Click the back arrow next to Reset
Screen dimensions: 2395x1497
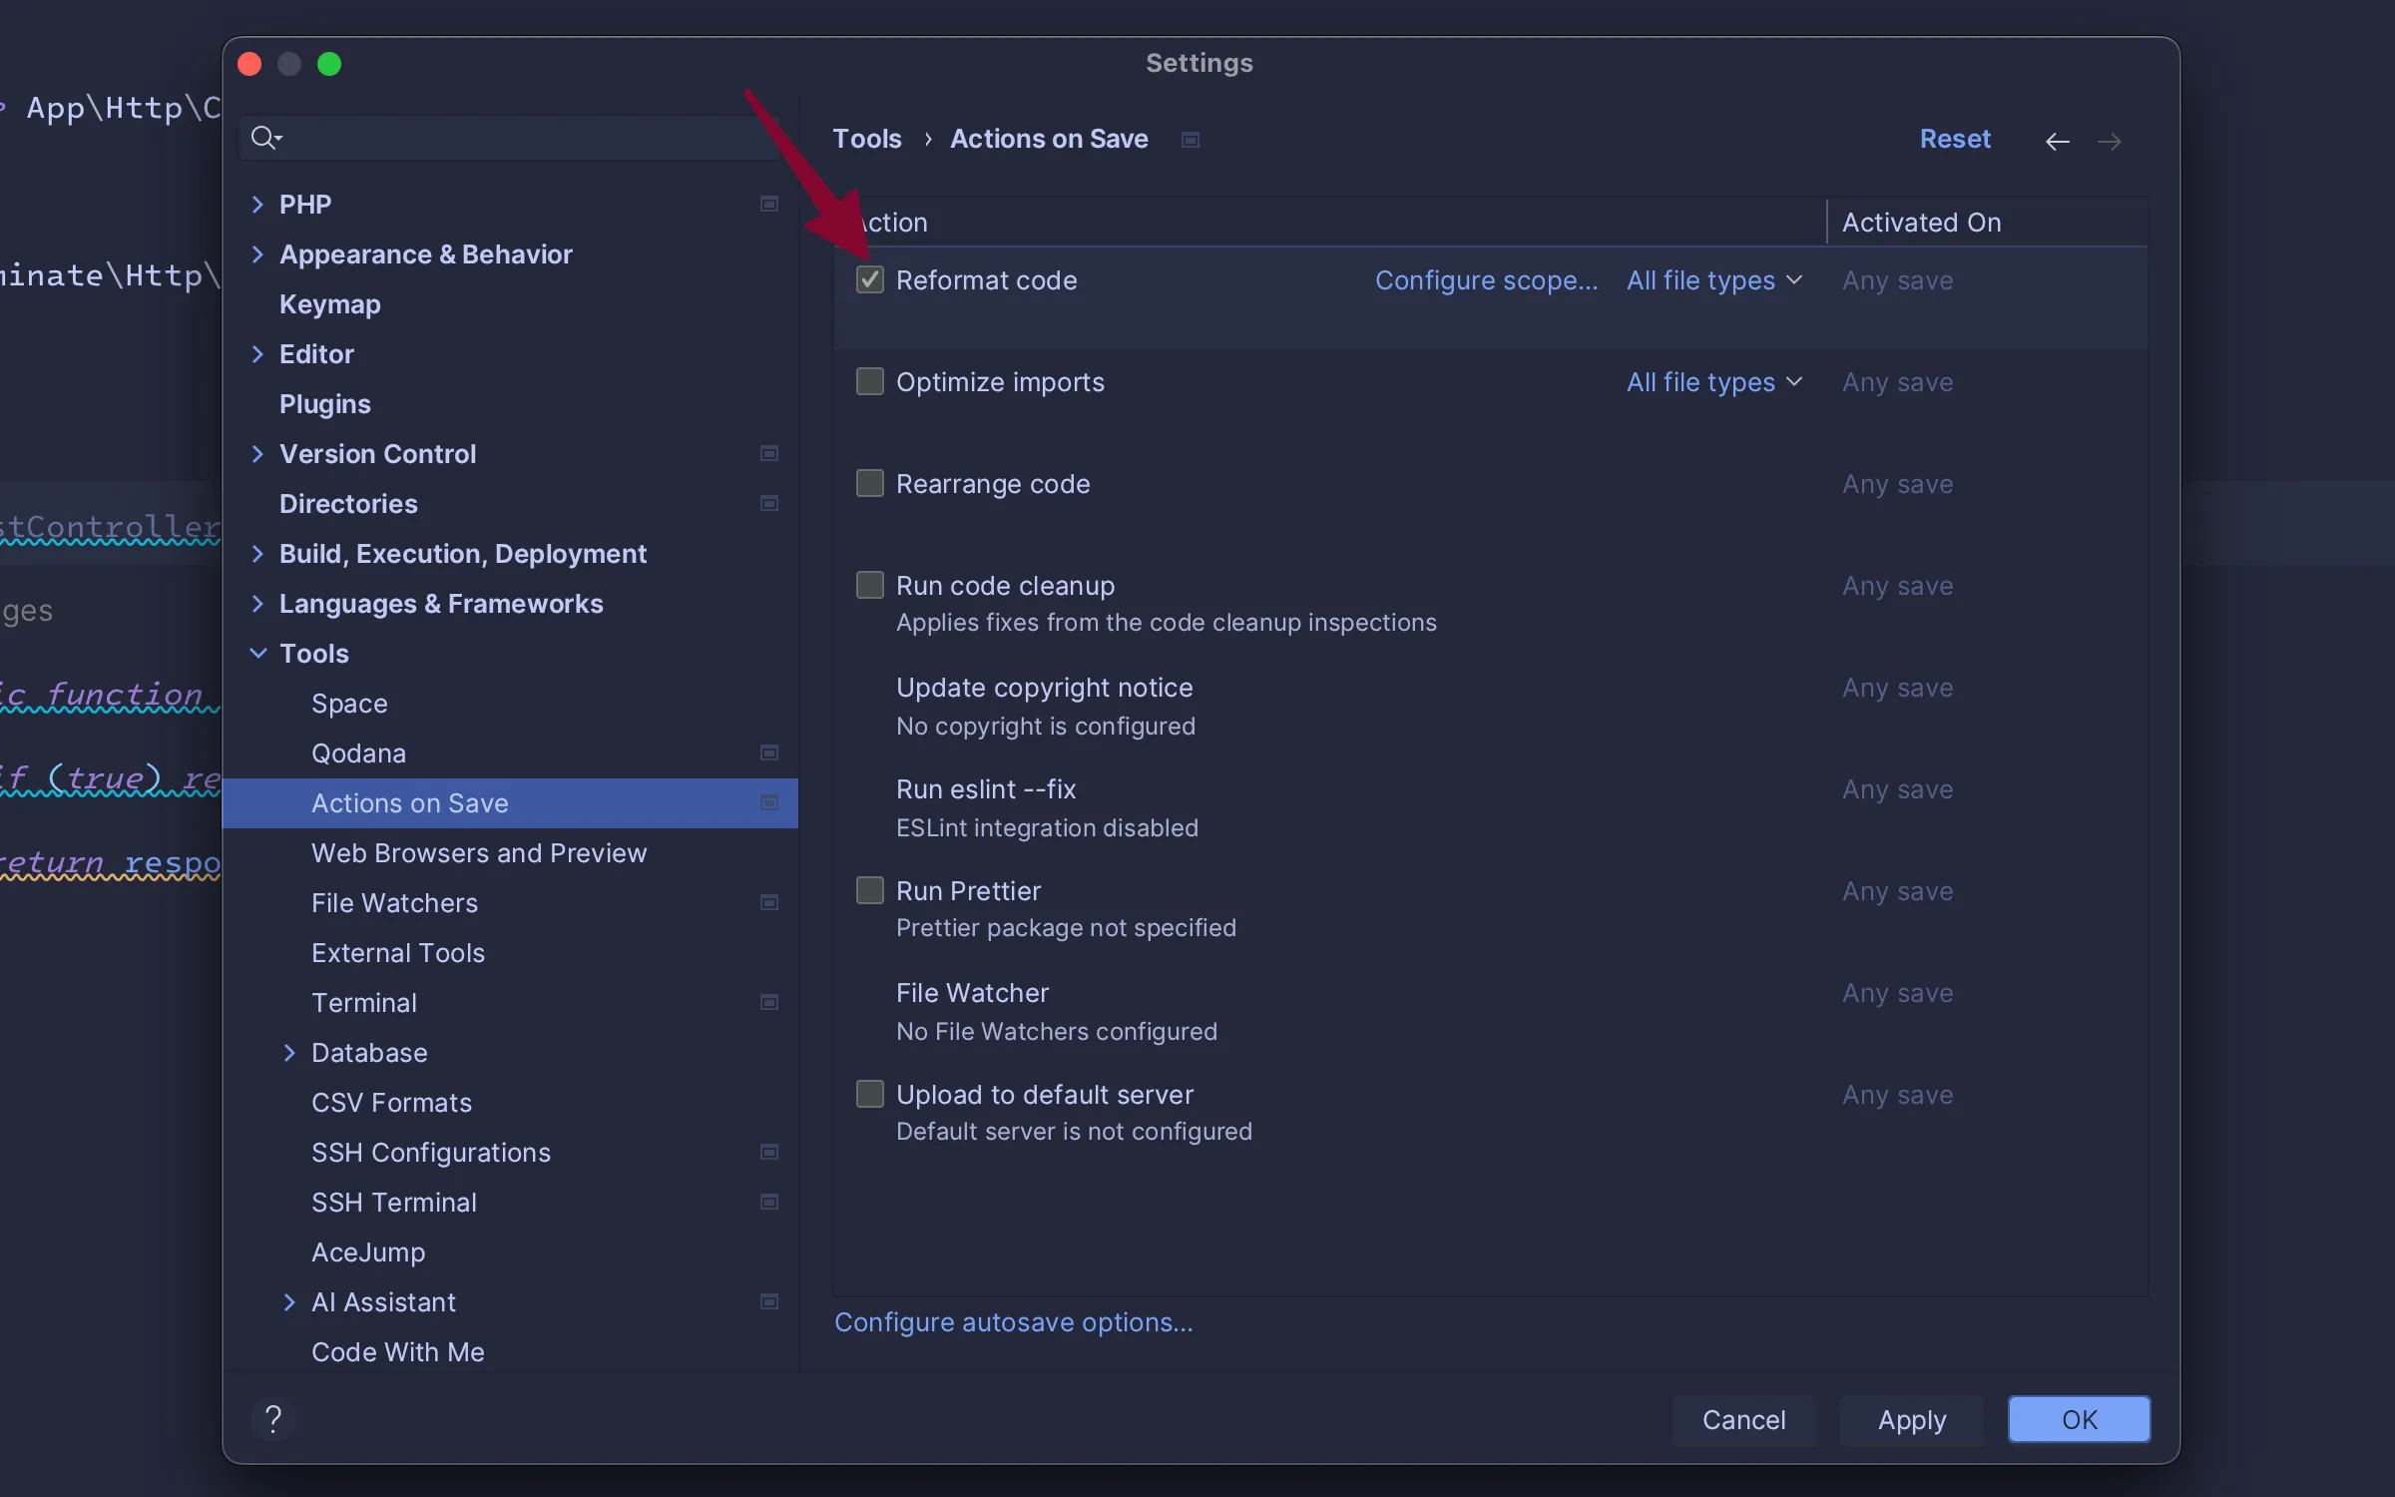2058,141
